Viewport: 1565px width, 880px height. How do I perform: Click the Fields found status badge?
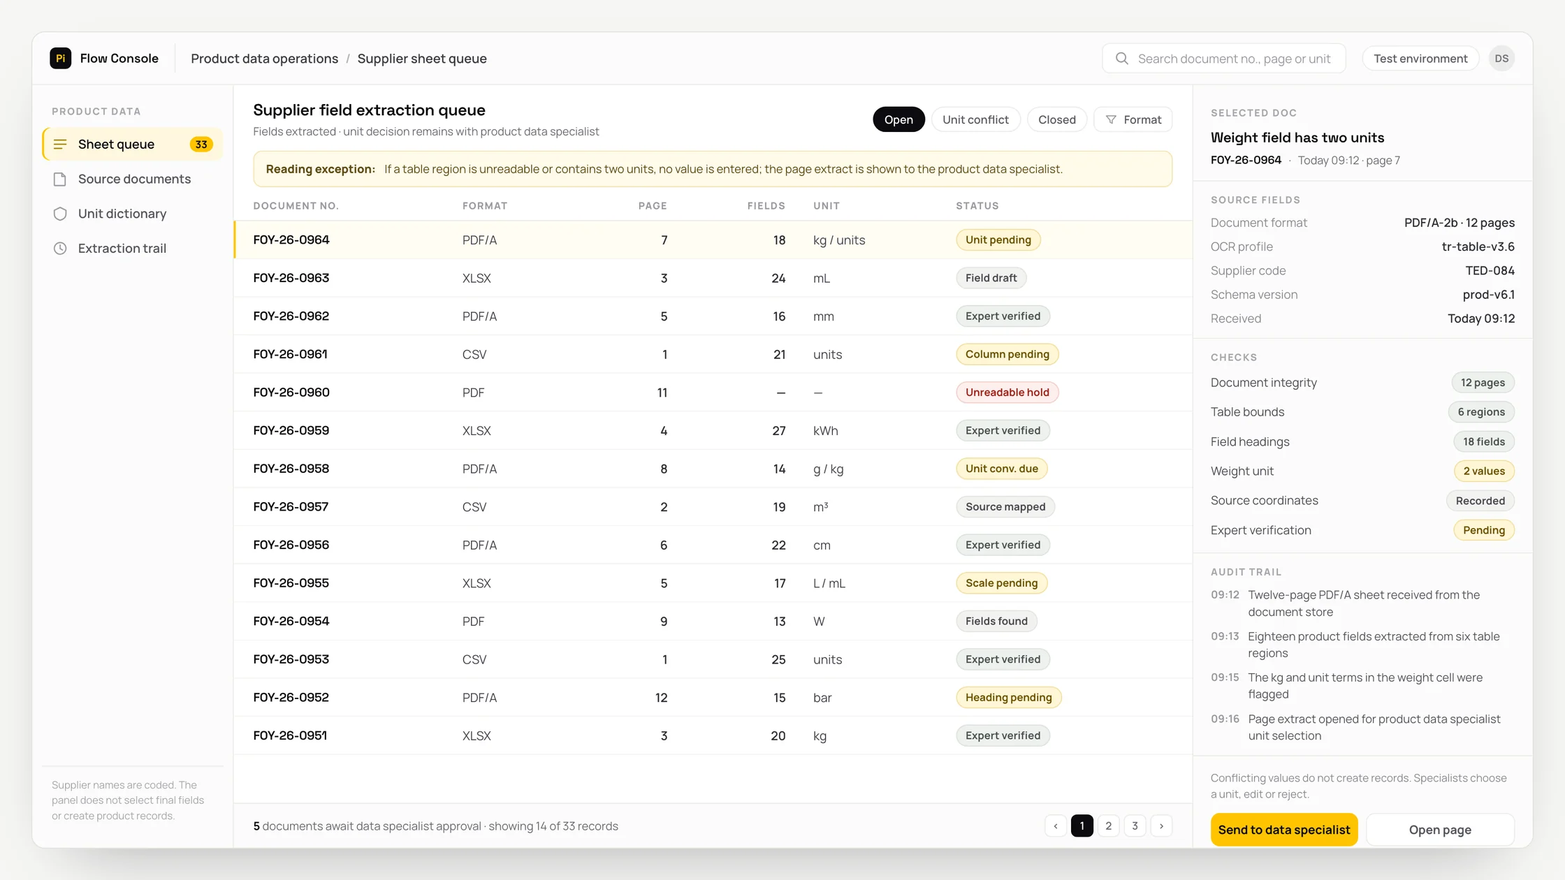(996, 621)
